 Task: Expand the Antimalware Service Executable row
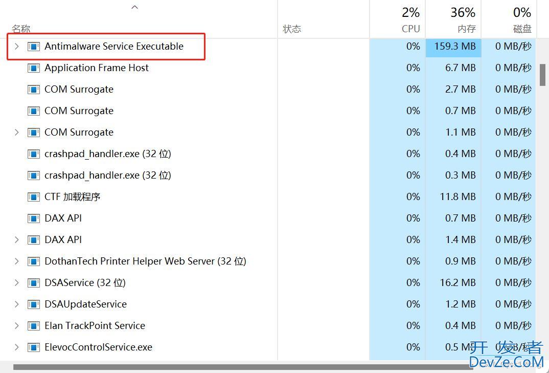[x=16, y=46]
